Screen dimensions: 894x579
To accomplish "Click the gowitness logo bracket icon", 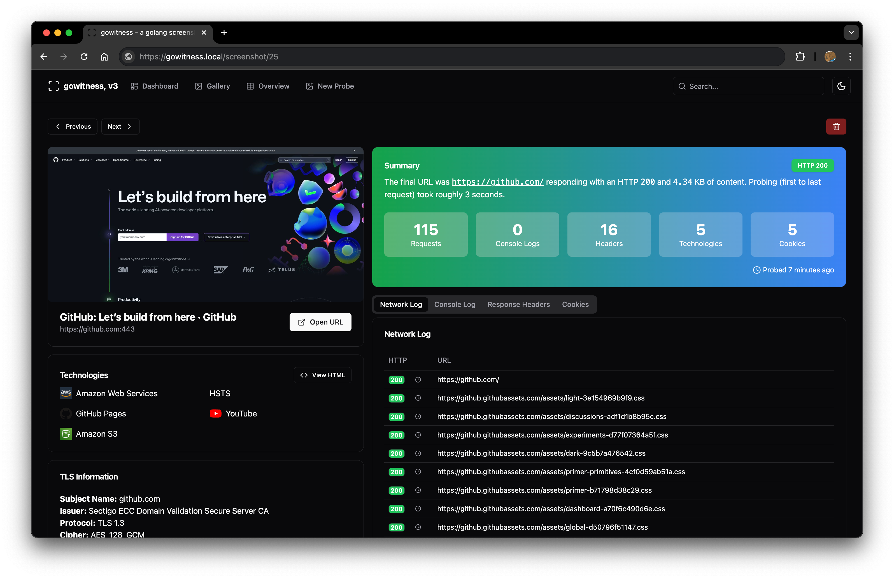I will click(53, 86).
